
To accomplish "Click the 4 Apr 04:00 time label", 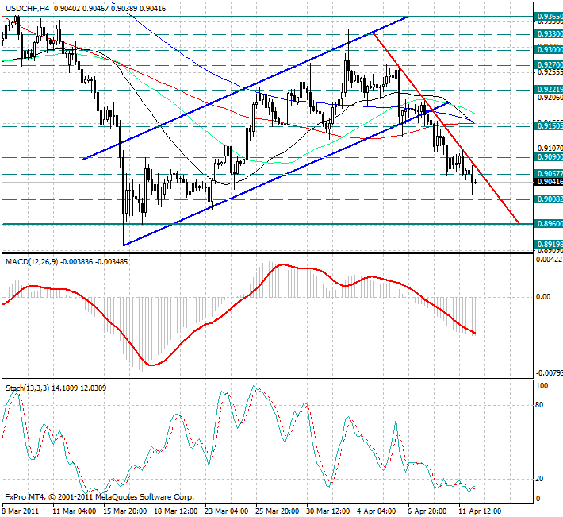I will (x=377, y=511).
